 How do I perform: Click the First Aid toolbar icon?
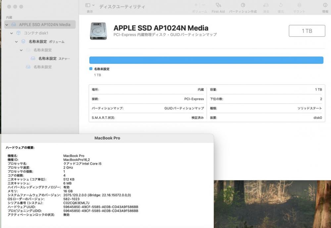tap(218, 5)
